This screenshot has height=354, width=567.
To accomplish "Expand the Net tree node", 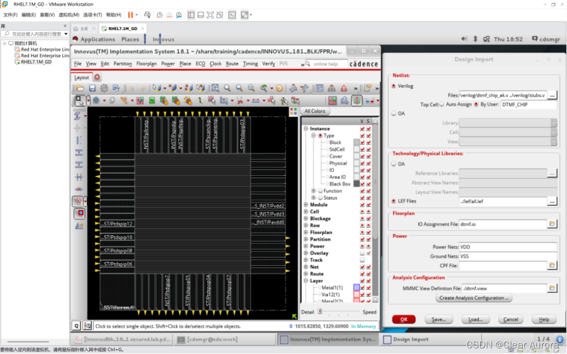I will coord(306,267).
